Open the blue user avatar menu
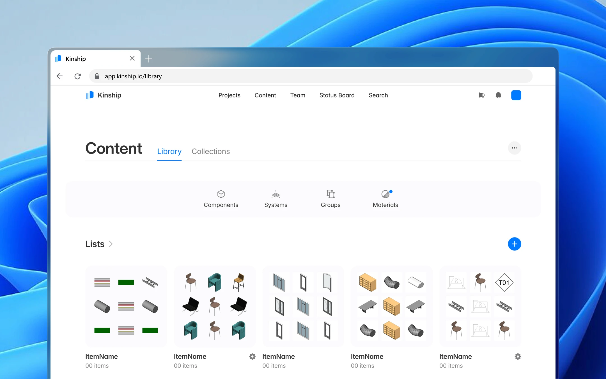The image size is (606, 379). [x=516, y=95]
